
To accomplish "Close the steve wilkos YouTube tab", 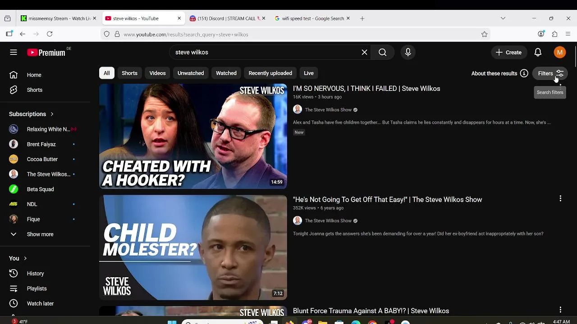I will pyautogui.click(x=179, y=18).
